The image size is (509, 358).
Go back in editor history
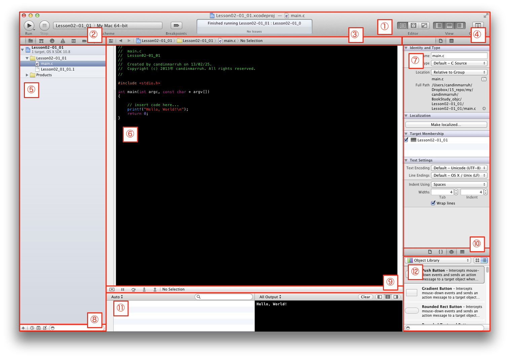121,41
